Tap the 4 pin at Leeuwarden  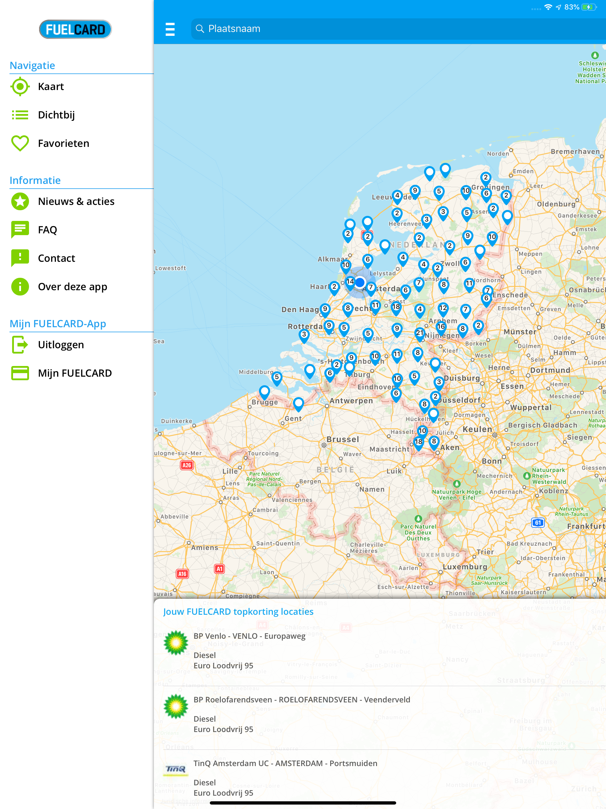click(x=397, y=197)
